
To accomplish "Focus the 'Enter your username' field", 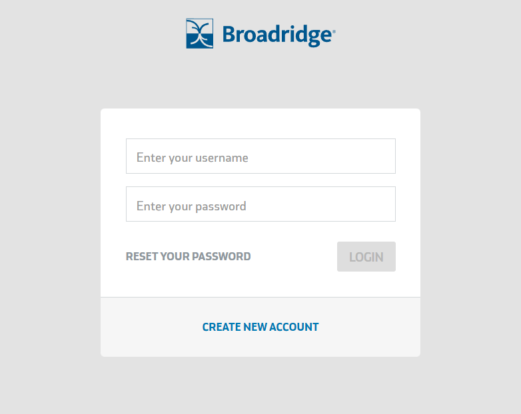I will click(x=260, y=156).
